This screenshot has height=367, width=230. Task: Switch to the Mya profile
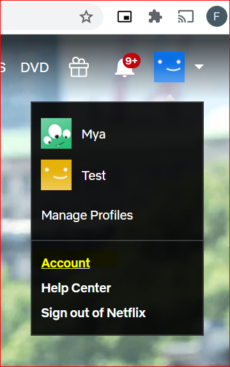coord(93,134)
